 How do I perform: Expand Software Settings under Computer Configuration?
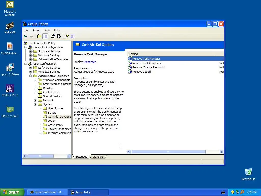31,51
